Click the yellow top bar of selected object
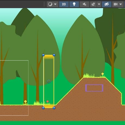 pos(49,57)
